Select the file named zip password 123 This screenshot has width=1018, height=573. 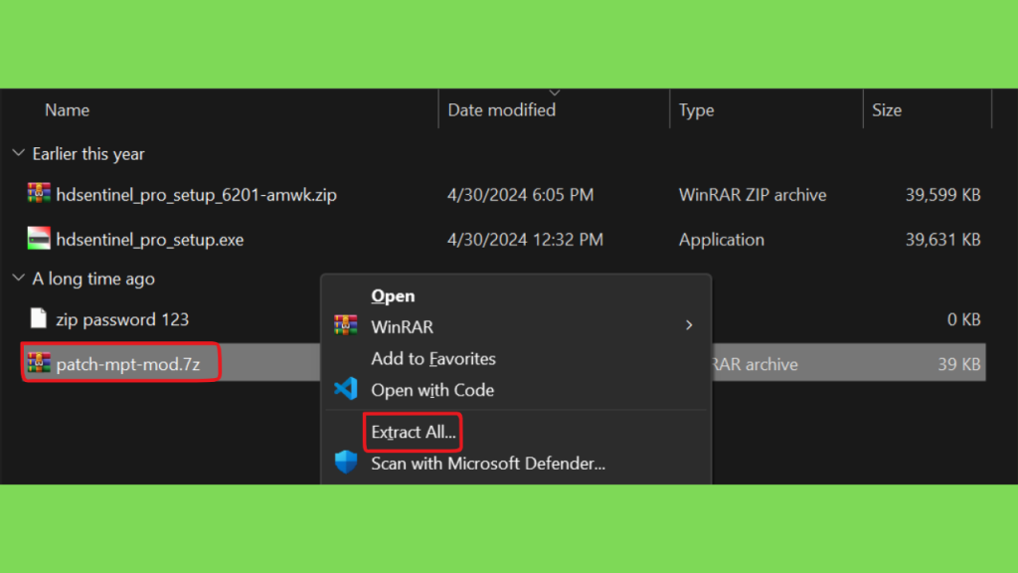tap(122, 319)
